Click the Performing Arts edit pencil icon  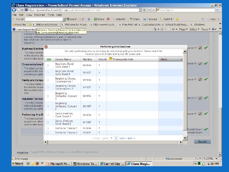pyautogui.click(x=200, y=114)
